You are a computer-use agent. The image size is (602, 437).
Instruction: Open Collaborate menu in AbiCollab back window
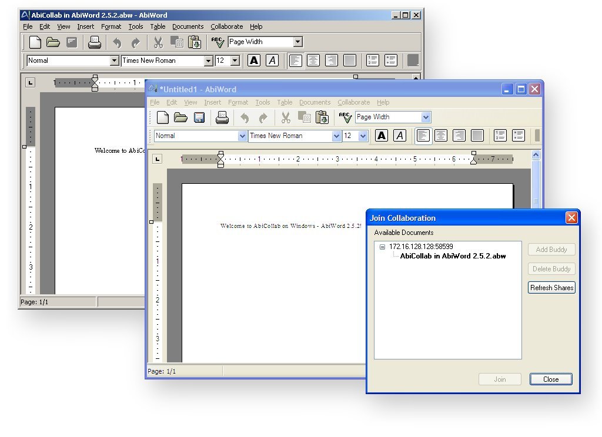pos(226,26)
